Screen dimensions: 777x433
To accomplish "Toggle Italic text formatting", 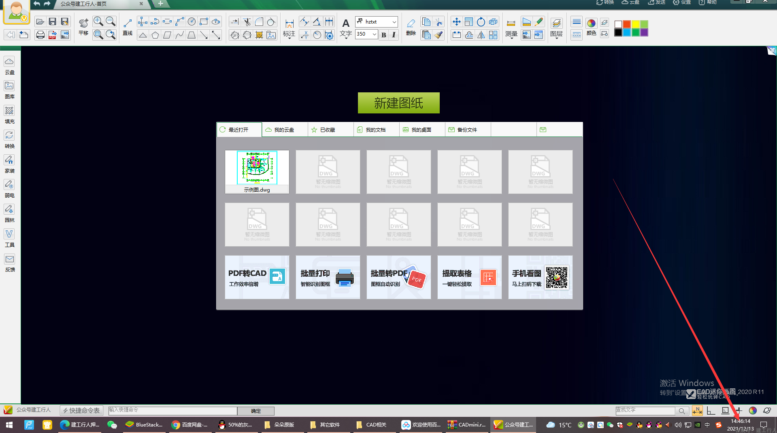I will (x=394, y=34).
